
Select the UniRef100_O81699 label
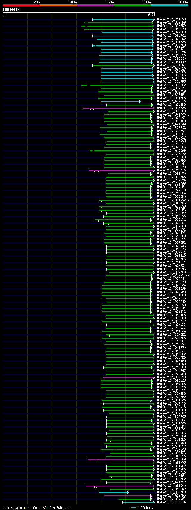point(171,289)
